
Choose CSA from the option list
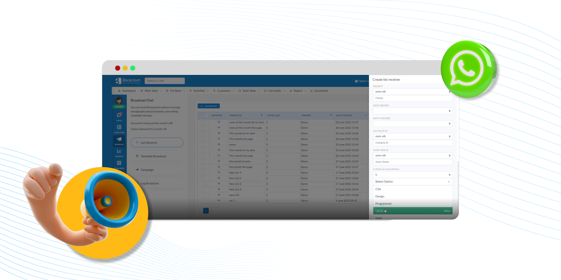(413, 189)
